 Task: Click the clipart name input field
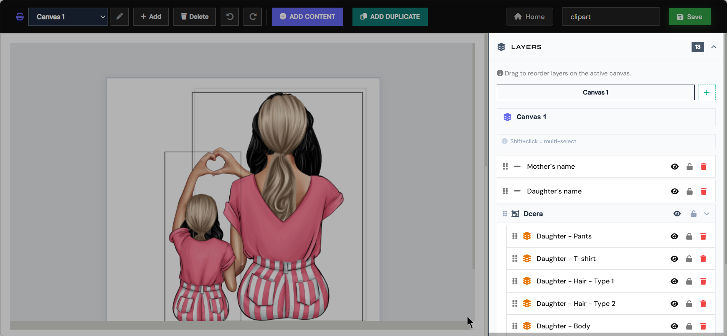[611, 17]
